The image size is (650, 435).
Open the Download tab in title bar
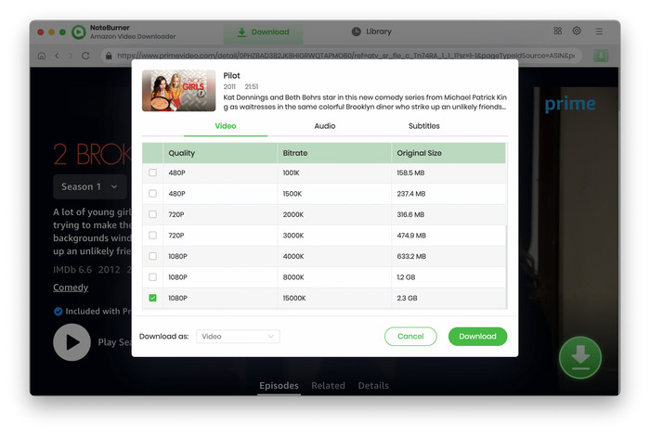point(263,32)
